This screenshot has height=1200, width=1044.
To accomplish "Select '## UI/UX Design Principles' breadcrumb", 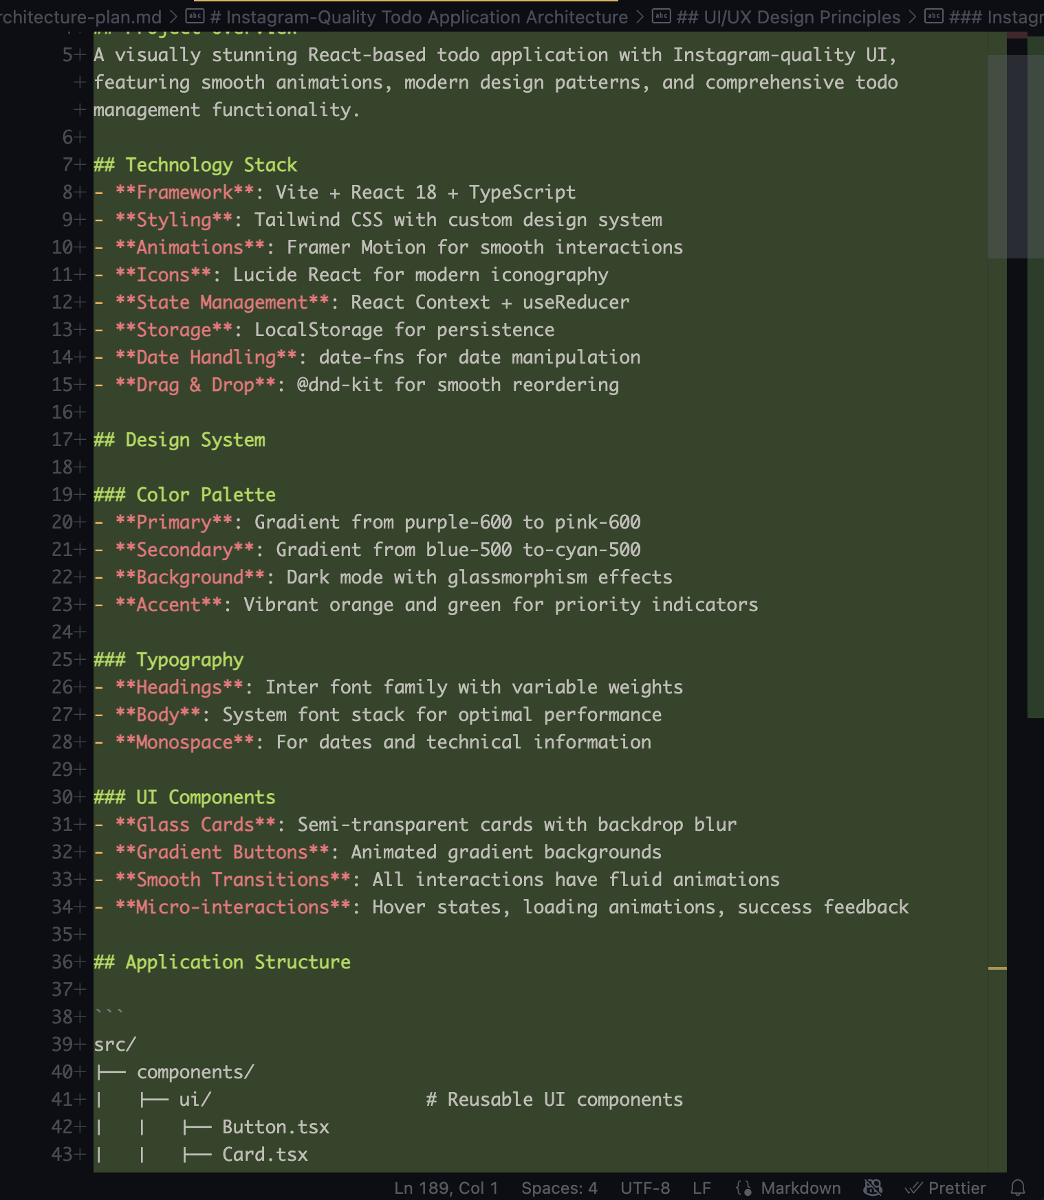I will [788, 16].
